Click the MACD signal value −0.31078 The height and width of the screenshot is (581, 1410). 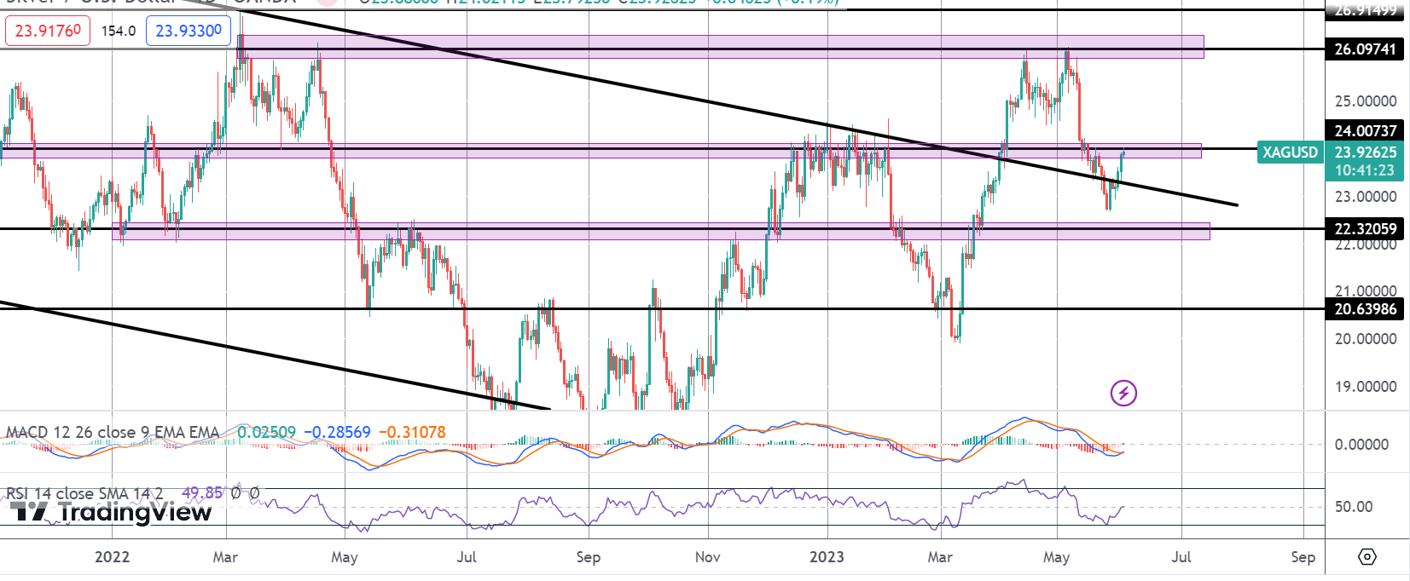(412, 432)
